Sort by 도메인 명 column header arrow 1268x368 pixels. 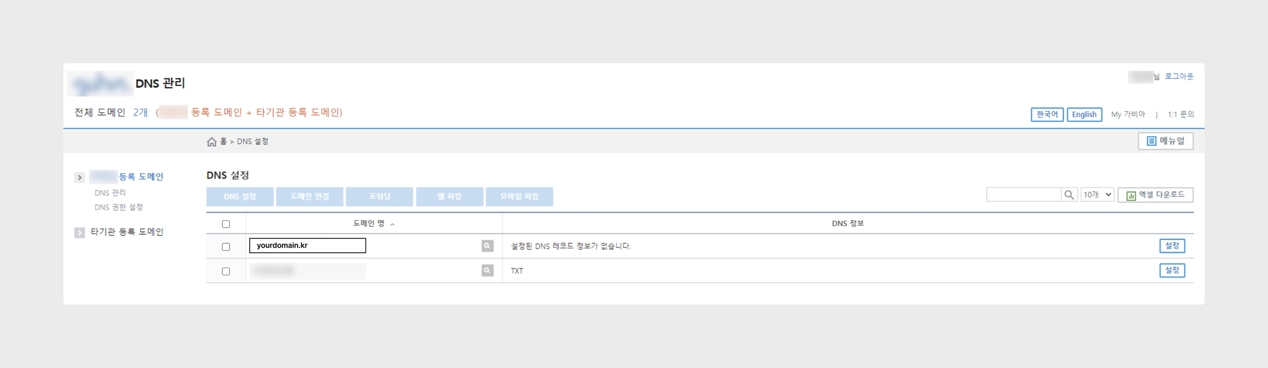(392, 224)
